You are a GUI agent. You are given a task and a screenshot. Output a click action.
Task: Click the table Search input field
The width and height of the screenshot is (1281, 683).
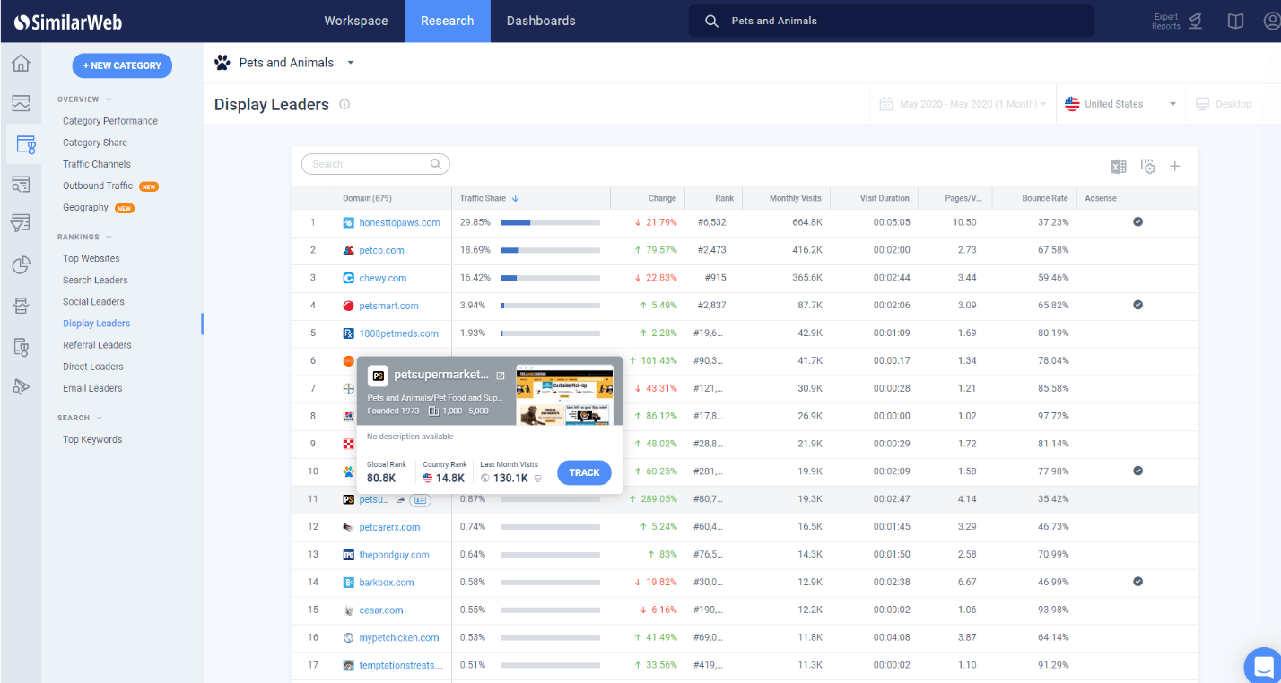pos(375,164)
